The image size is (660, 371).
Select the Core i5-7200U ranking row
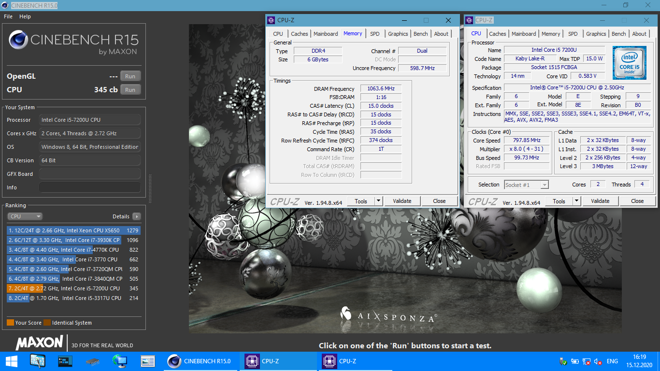tap(74, 288)
